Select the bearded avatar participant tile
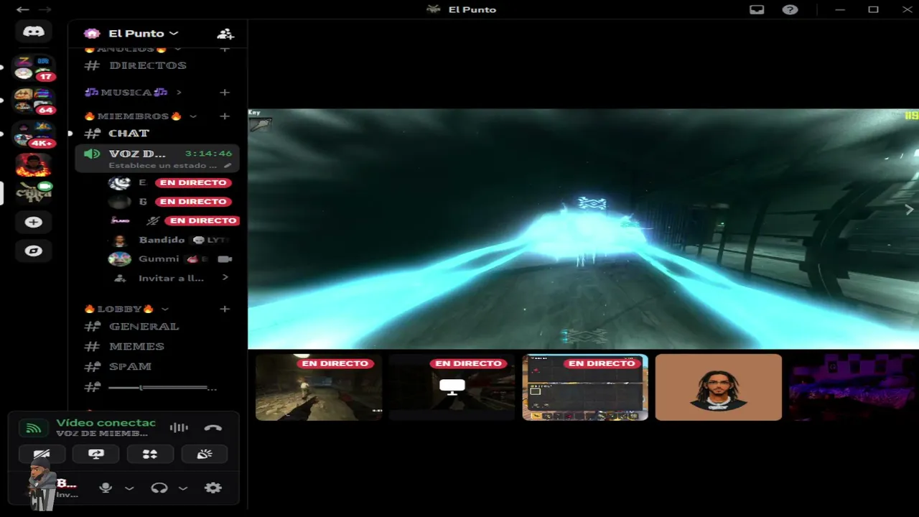This screenshot has height=517, width=919. (x=719, y=387)
